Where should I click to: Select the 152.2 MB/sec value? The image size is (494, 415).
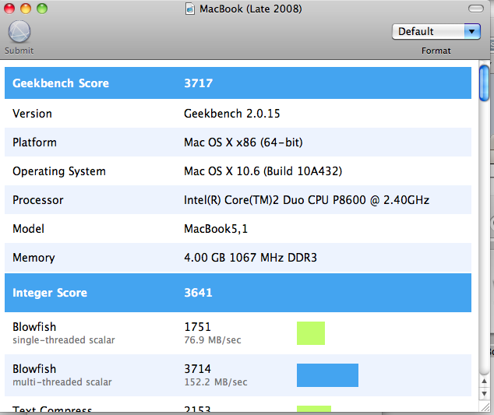tap(216, 382)
